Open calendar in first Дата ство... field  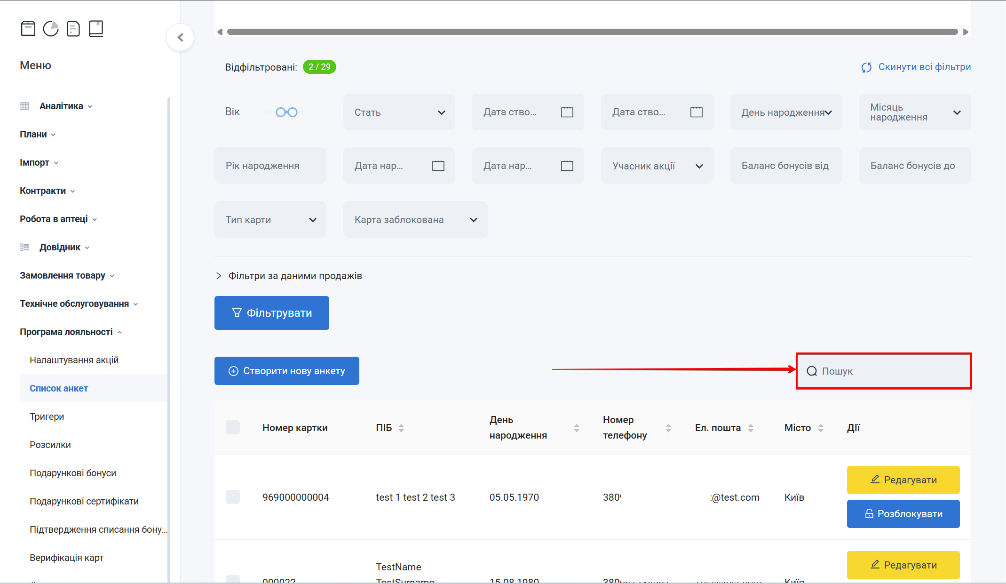pyautogui.click(x=567, y=112)
